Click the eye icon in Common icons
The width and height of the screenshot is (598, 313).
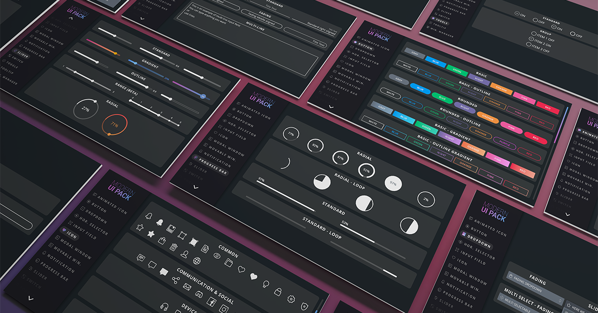tap(217, 255)
